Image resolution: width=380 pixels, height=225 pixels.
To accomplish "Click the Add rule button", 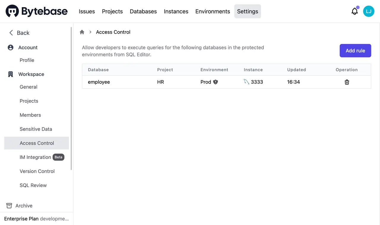I will [355, 51].
